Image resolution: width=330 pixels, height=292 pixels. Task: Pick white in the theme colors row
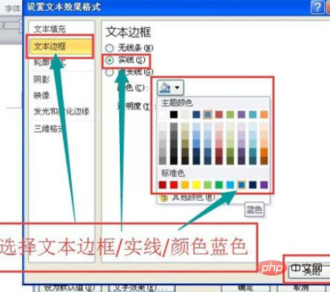pos(163,114)
